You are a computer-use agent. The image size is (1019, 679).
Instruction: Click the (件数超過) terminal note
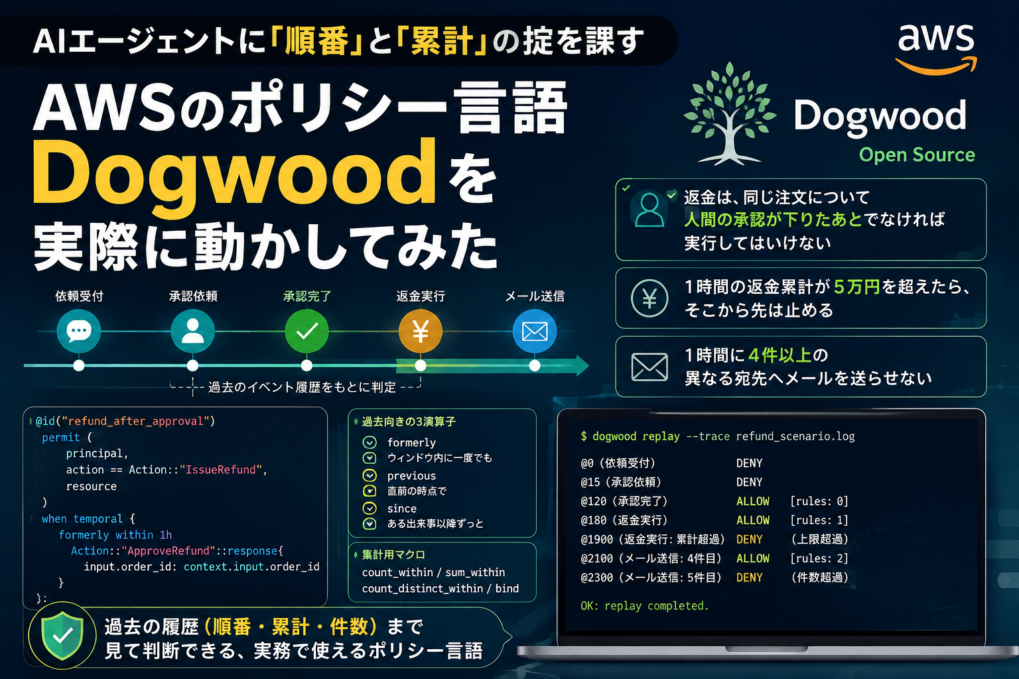819,578
